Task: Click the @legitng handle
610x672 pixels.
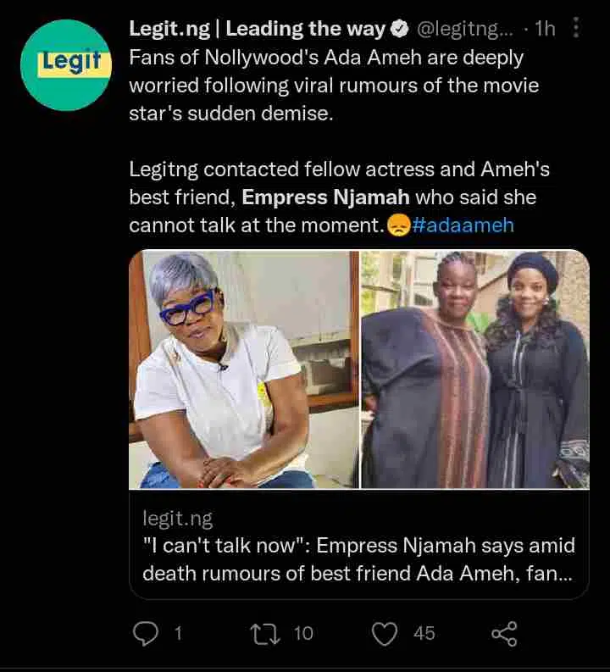Action: [466, 30]
